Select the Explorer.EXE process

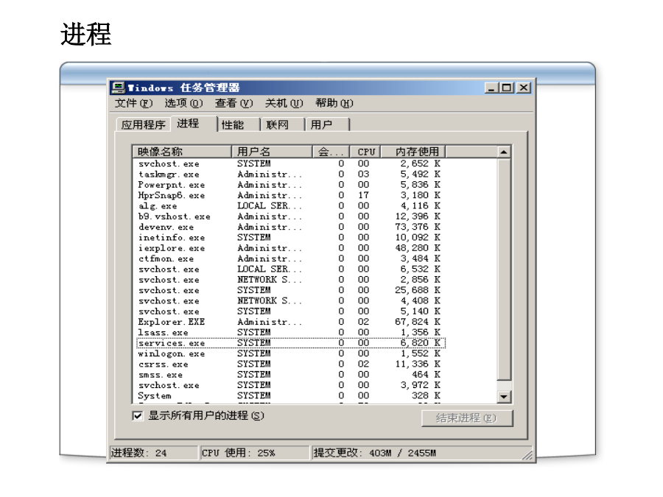[290, 322]
